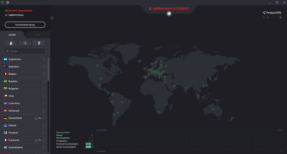
Task: Select the Länder tab
Action: (12, 35)
